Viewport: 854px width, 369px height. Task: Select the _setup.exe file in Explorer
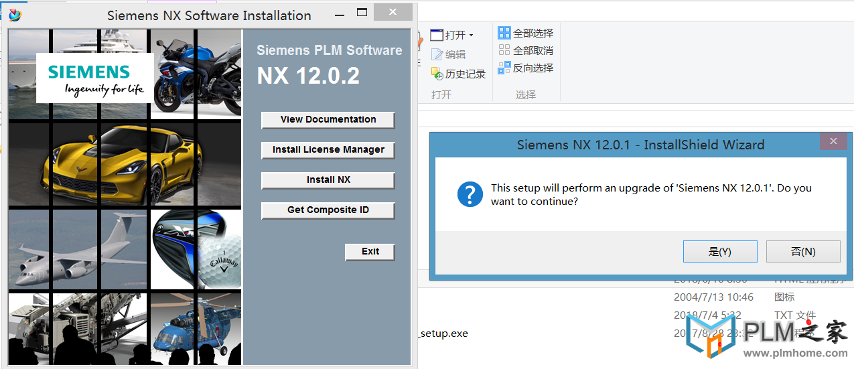tap(443, 333)
